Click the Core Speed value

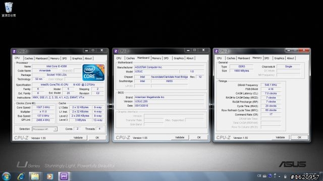[x=43, y=107]
